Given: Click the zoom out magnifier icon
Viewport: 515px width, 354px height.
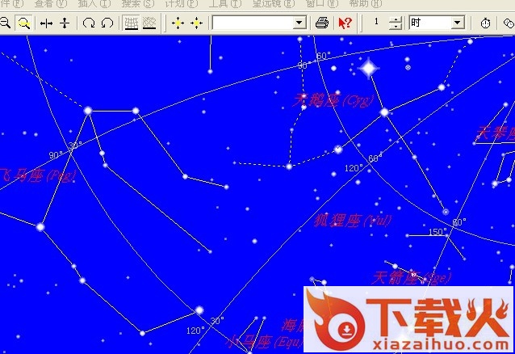Looking at the screenshot, I should [6, 23].
